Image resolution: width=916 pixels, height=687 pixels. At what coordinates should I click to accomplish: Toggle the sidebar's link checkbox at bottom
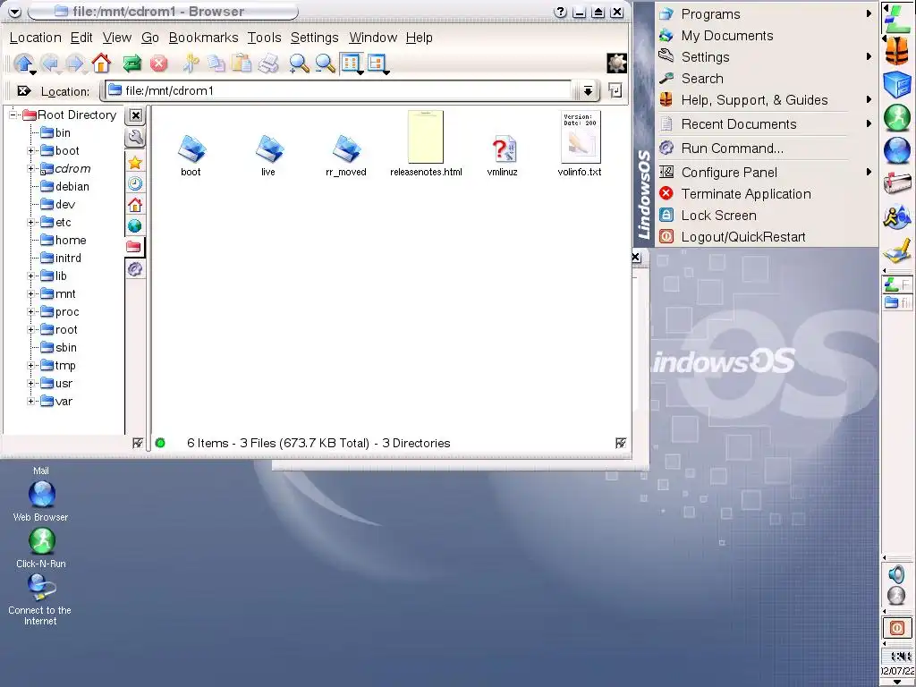[137, 444]
